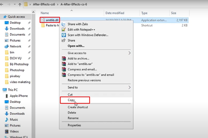This screenshot has height=138, width=208.
Task: Sort files by Date modified column
Action: coord(115,13)
